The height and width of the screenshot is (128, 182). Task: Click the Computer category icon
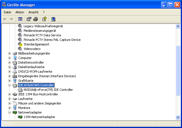click(x=15, y=58)
